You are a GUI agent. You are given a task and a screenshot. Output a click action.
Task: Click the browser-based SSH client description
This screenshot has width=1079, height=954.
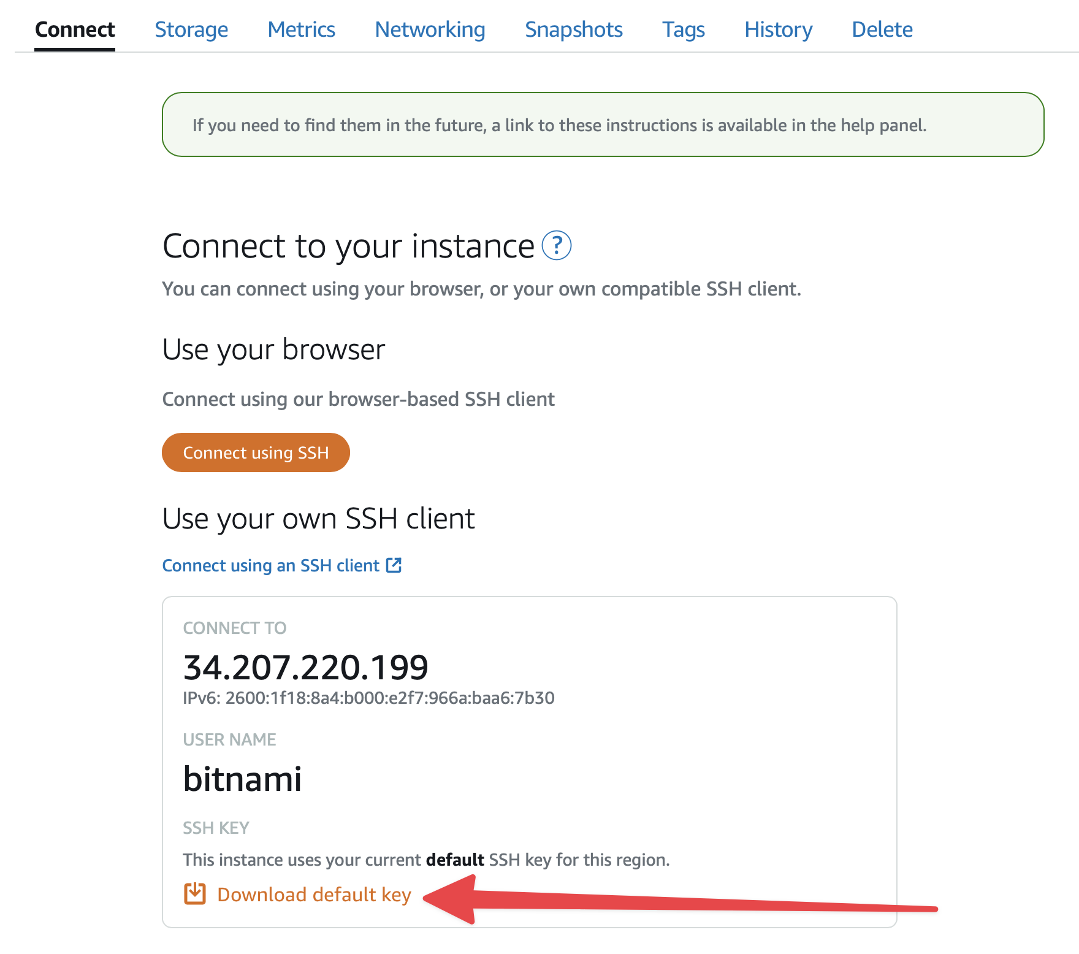[x=358, y=399]
